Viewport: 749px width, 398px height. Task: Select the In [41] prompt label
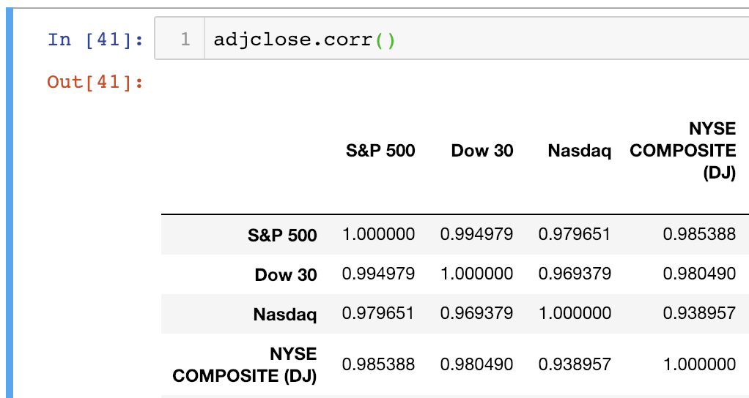tap(95, 39)
